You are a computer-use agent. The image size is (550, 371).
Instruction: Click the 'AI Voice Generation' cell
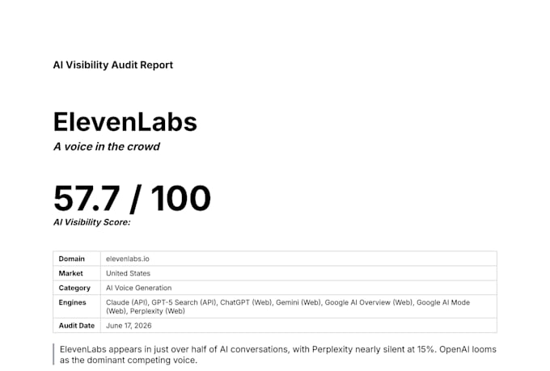coord(139,288)
